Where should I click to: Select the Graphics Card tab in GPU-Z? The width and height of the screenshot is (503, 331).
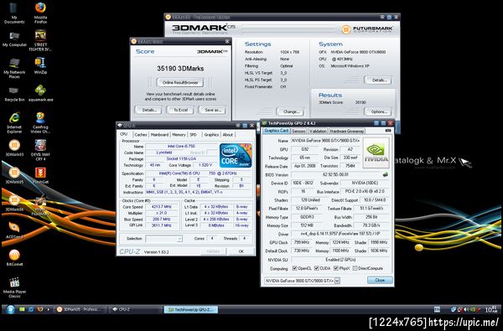[276, 131]
